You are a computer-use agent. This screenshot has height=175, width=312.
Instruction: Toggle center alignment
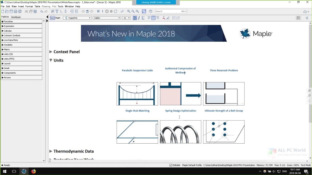click(x=153, y=18)
